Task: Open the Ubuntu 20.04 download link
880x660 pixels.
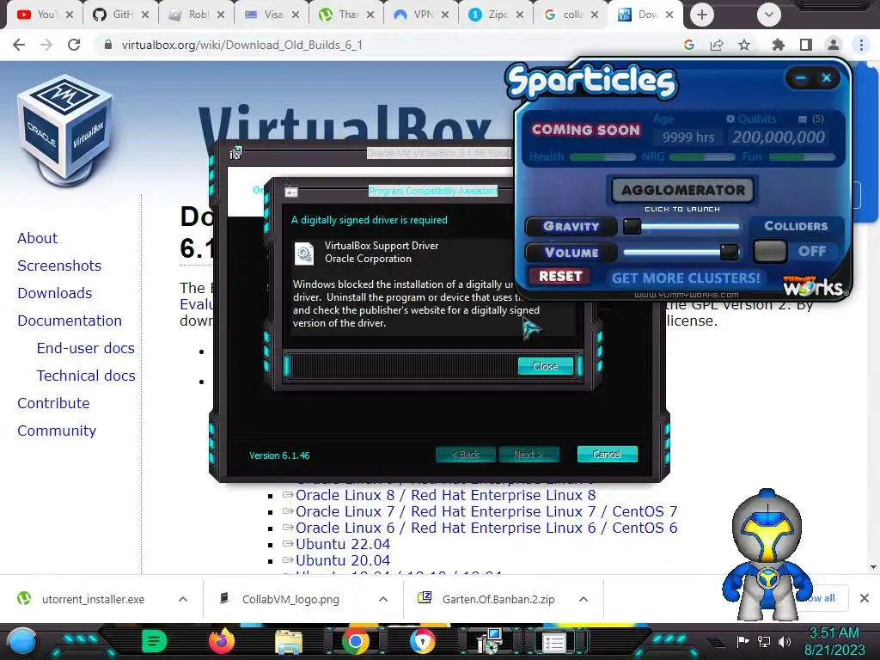Action: pyautogui.click(x=343, y=560)
